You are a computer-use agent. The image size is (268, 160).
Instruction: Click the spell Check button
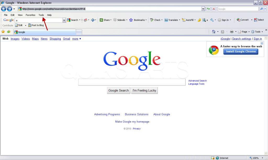[155, 20]
